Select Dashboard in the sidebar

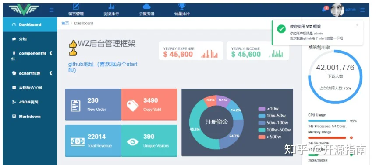click(x=30, y=24)
